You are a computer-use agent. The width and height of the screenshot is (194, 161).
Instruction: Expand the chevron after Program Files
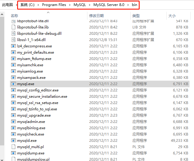[x=70, y=5]
